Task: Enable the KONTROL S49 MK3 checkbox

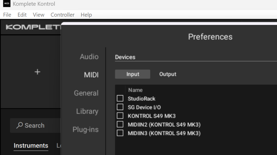Action: tap(120, 115)
